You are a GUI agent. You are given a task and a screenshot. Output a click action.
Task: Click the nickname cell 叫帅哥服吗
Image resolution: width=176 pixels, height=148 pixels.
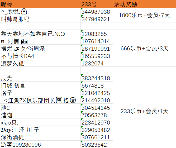point(40,19)
